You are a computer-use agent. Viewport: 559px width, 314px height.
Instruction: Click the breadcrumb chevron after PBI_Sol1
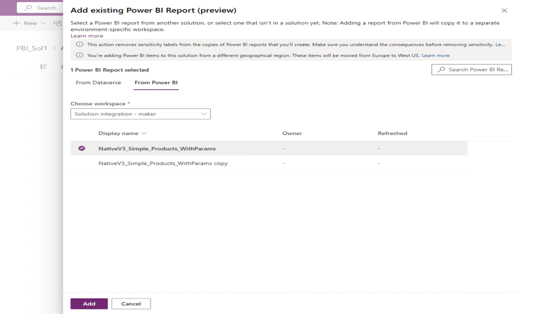coord(54,48)
